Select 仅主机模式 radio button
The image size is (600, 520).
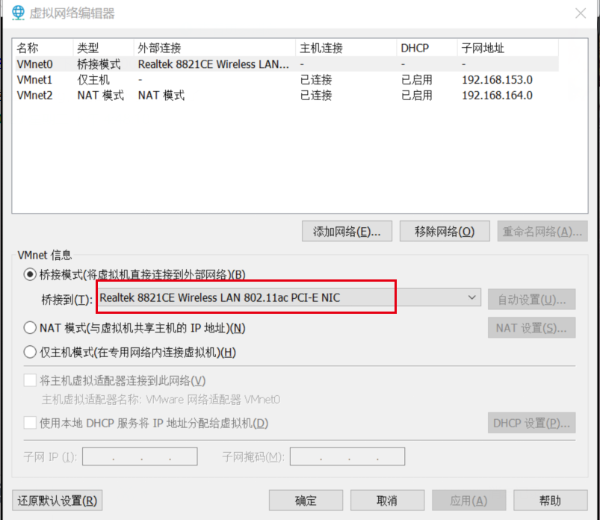pyautogui.click(x=30, y=352)
